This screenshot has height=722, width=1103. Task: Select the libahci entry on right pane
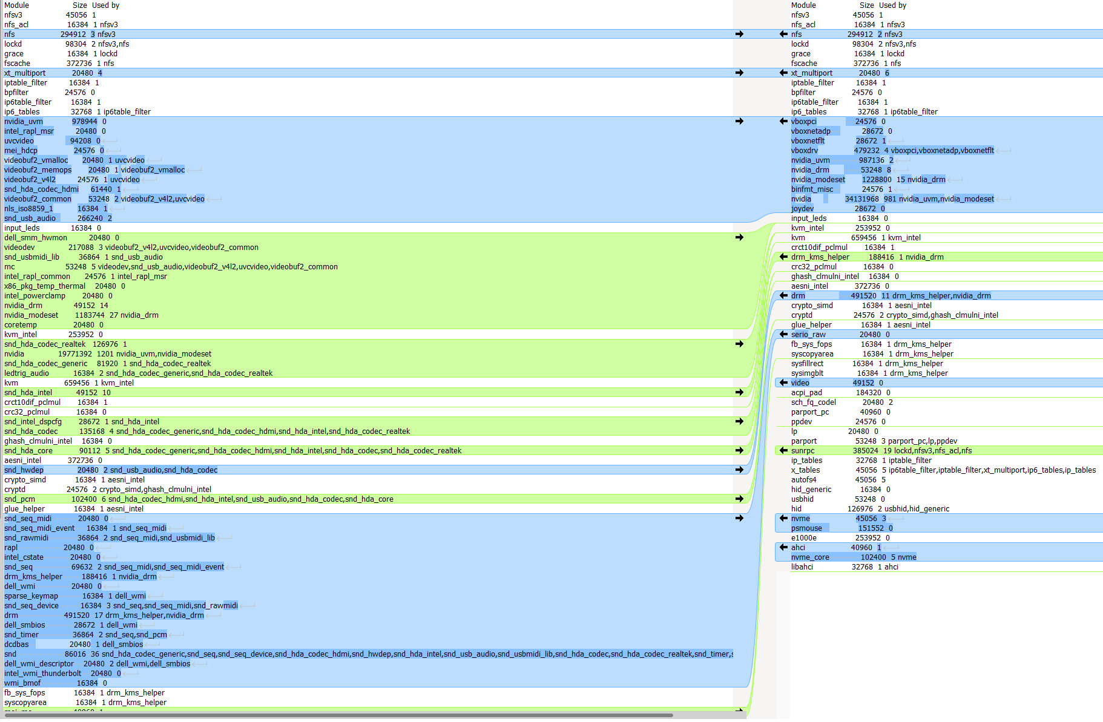[848, 566]
